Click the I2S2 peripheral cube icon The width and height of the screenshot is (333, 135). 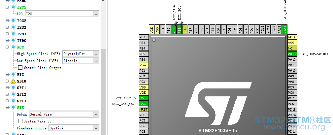pyautogui.click(x=13, y=27)
